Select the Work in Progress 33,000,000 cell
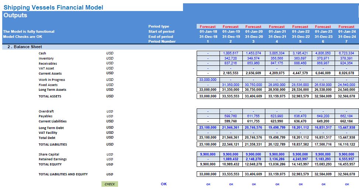Viewport: 359px width, 193px height. coord(208,80)
